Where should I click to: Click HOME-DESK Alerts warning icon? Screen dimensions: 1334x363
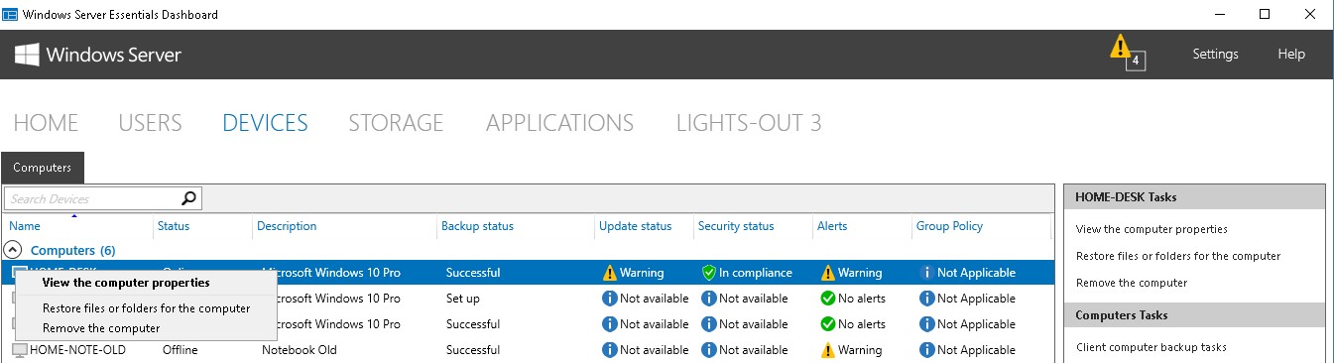[x=827, y=273]
